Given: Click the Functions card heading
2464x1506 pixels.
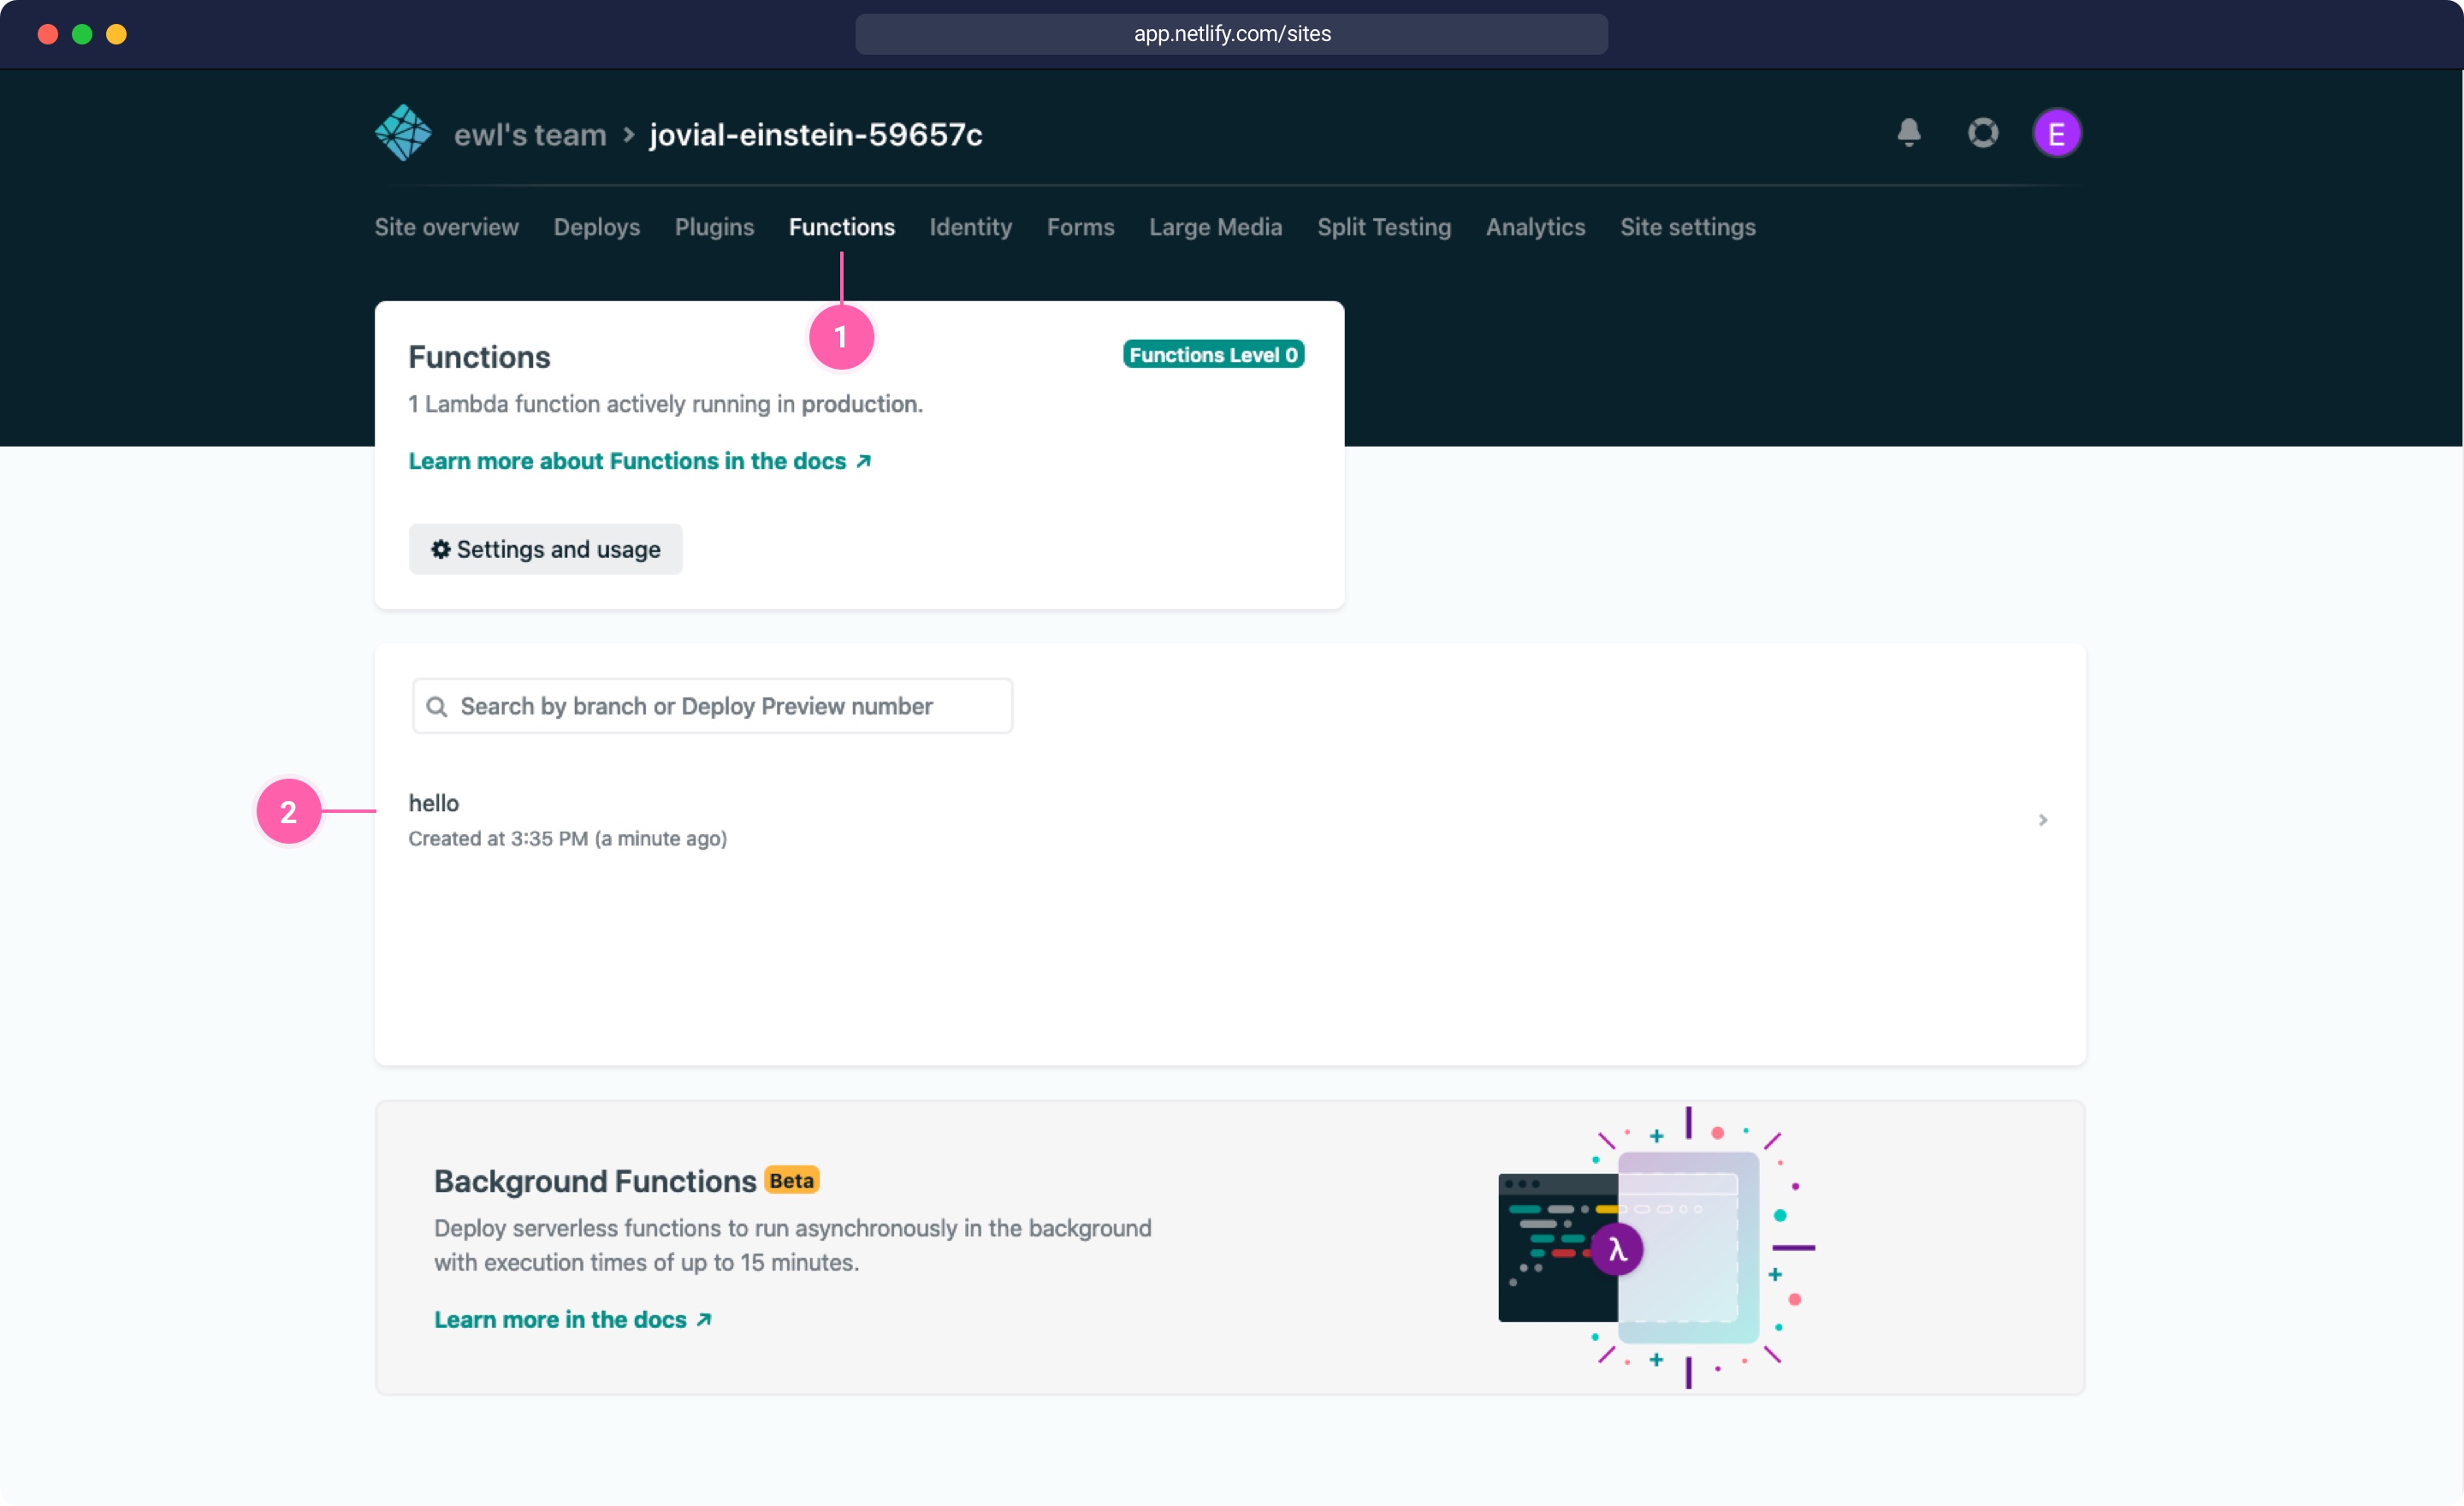Looking at the screenshot, I should click(x=480, y=358).
